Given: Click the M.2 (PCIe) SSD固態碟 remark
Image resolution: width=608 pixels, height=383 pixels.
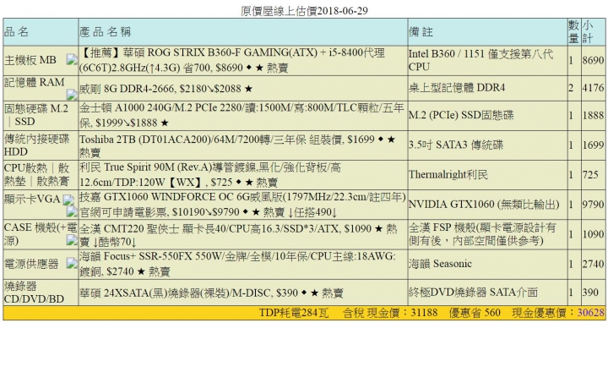Looking at the screenshot, I should (461, 115).
